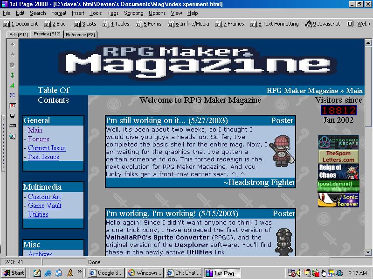Follow the Forums link under General
The width and height of the screenshot is (373, 279).
tap(39, 139)
